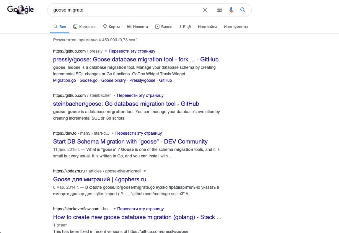Image resolution: width=339 pixels, height=233 pixels.
Task: Open Настройки search settings
Action: click(207, 27)
